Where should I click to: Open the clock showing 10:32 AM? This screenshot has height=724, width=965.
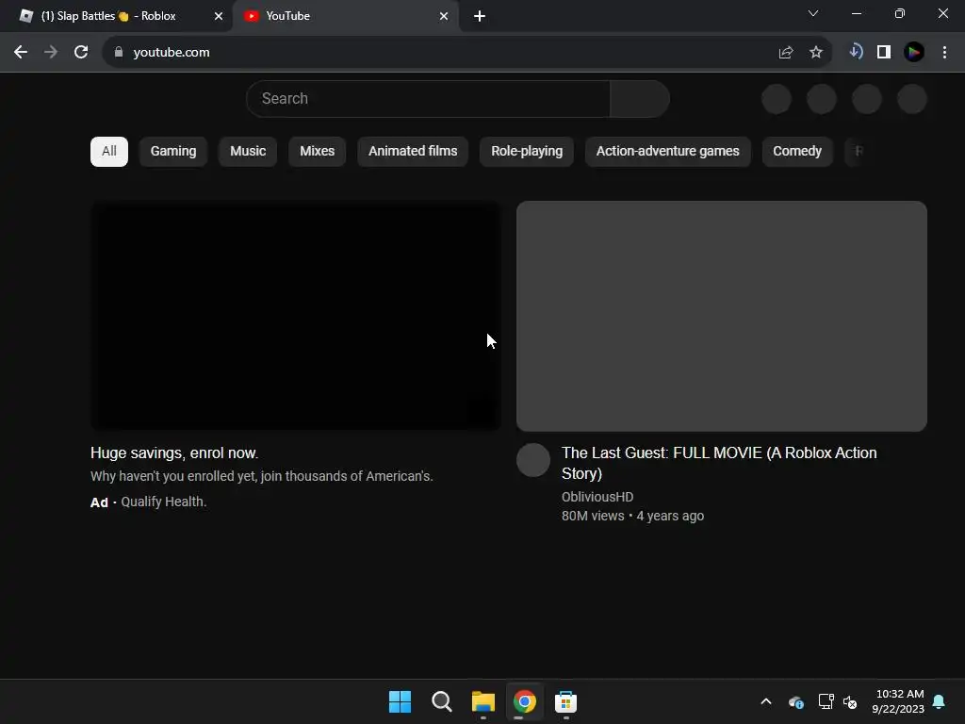pyautogui.click(x=898, y=701)
